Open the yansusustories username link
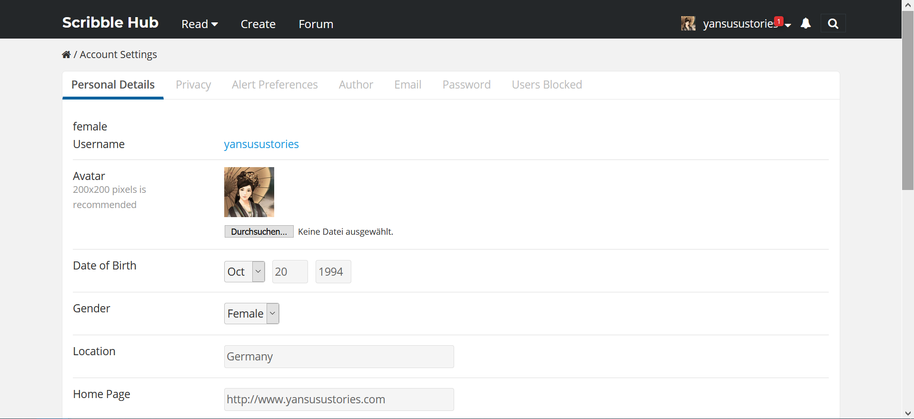 click(x=261, y=144)
